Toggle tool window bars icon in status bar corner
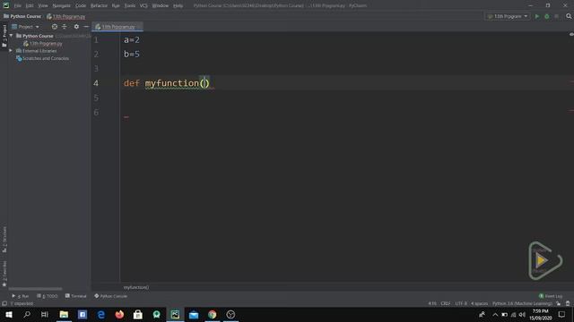This screenshot has width=574, height=322. [4, 304]
